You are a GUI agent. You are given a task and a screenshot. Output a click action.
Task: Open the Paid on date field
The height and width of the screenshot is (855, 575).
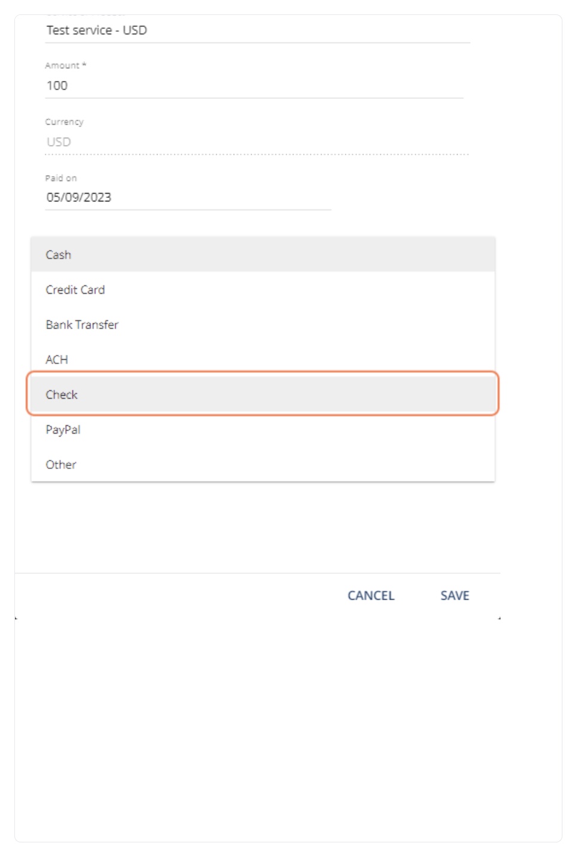[x=188, y=197]
